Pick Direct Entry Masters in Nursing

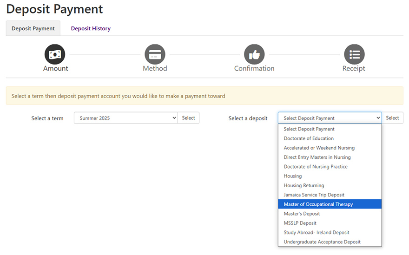pyautogui.click(x=330, y=157)
